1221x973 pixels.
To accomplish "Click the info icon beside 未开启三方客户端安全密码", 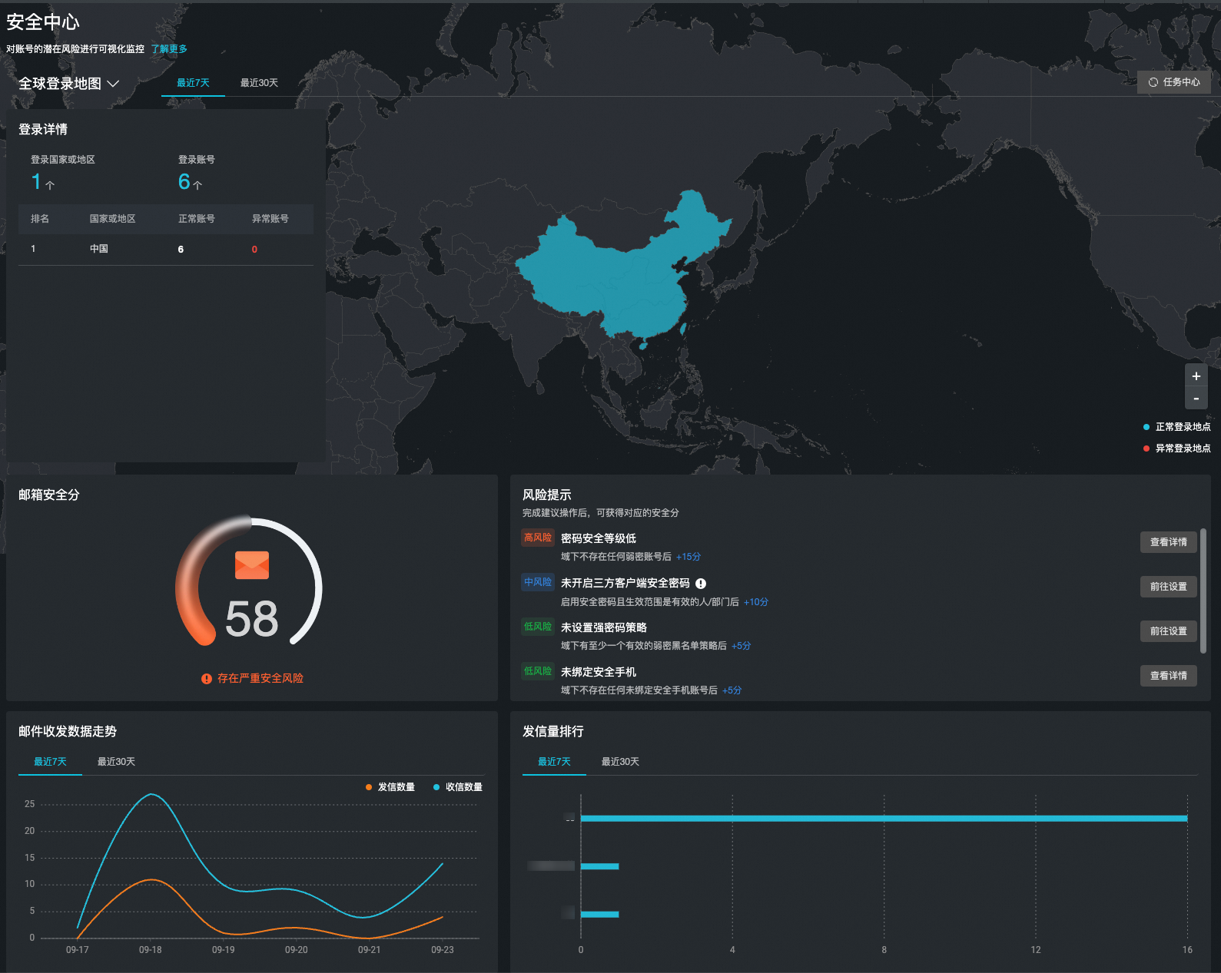I will 701,584.
